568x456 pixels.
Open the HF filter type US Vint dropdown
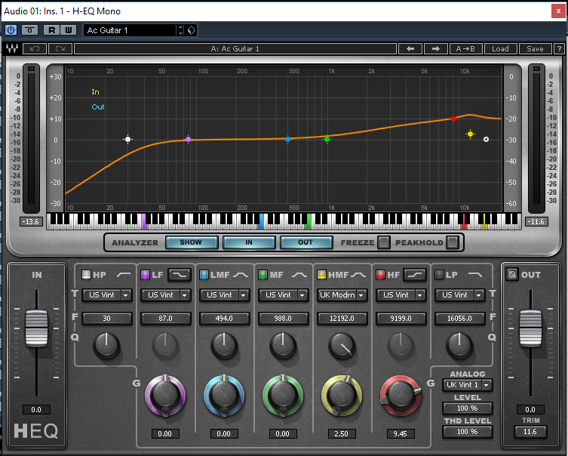[x=401, y=295]
